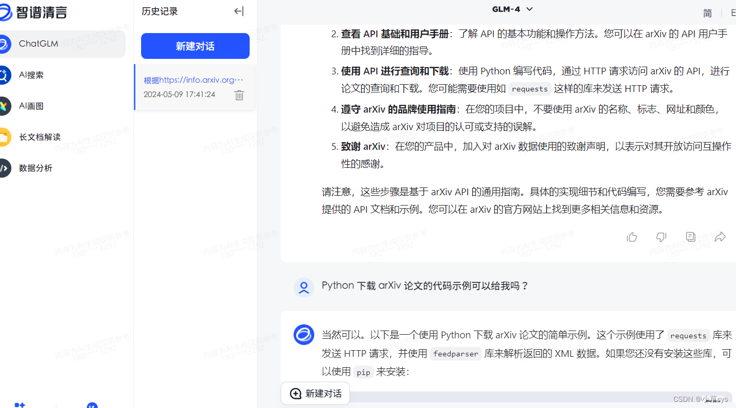
Task: Click the 'pip' code word
Action: pos(363,372)
